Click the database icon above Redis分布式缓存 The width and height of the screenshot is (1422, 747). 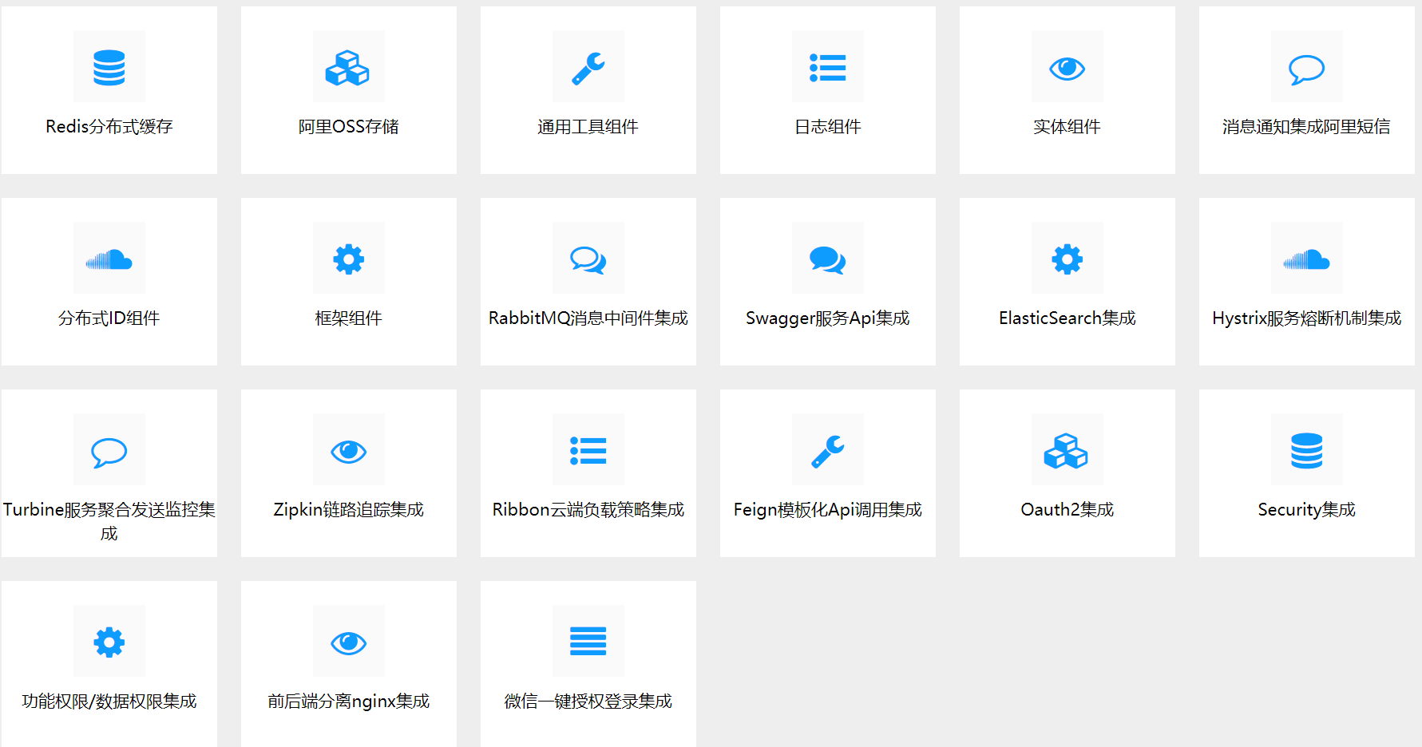click(109, 67)
